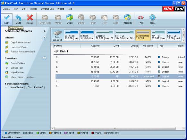Click the Move/Resize toolbar icon
Viewport: 187px width, 140px height.
pos(45,18)
